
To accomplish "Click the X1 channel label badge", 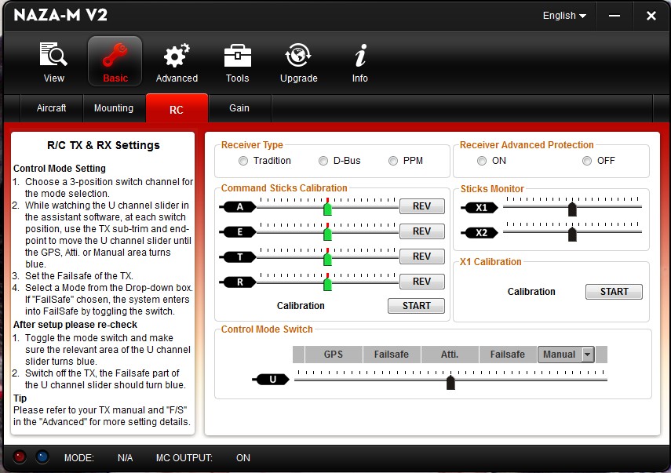I will (x=480, y=208).
